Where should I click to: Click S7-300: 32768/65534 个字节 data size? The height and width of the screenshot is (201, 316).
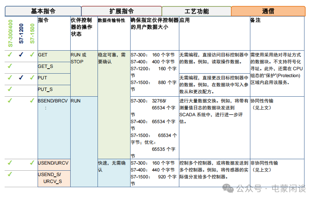[153, 107]
